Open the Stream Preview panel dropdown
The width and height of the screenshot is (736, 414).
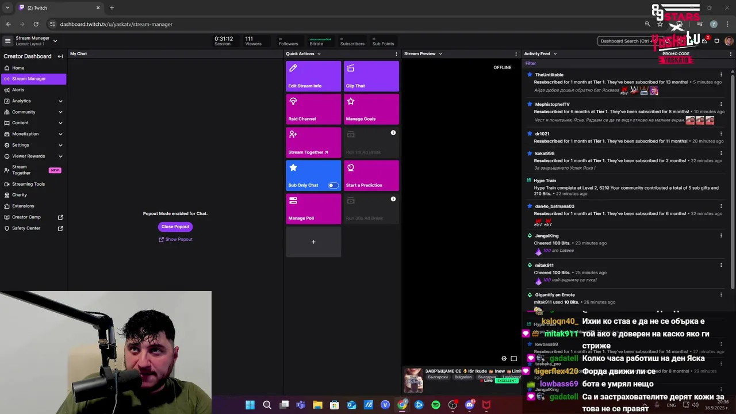[440, 54]
